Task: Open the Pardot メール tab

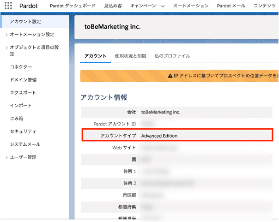Action: [231, 6]
